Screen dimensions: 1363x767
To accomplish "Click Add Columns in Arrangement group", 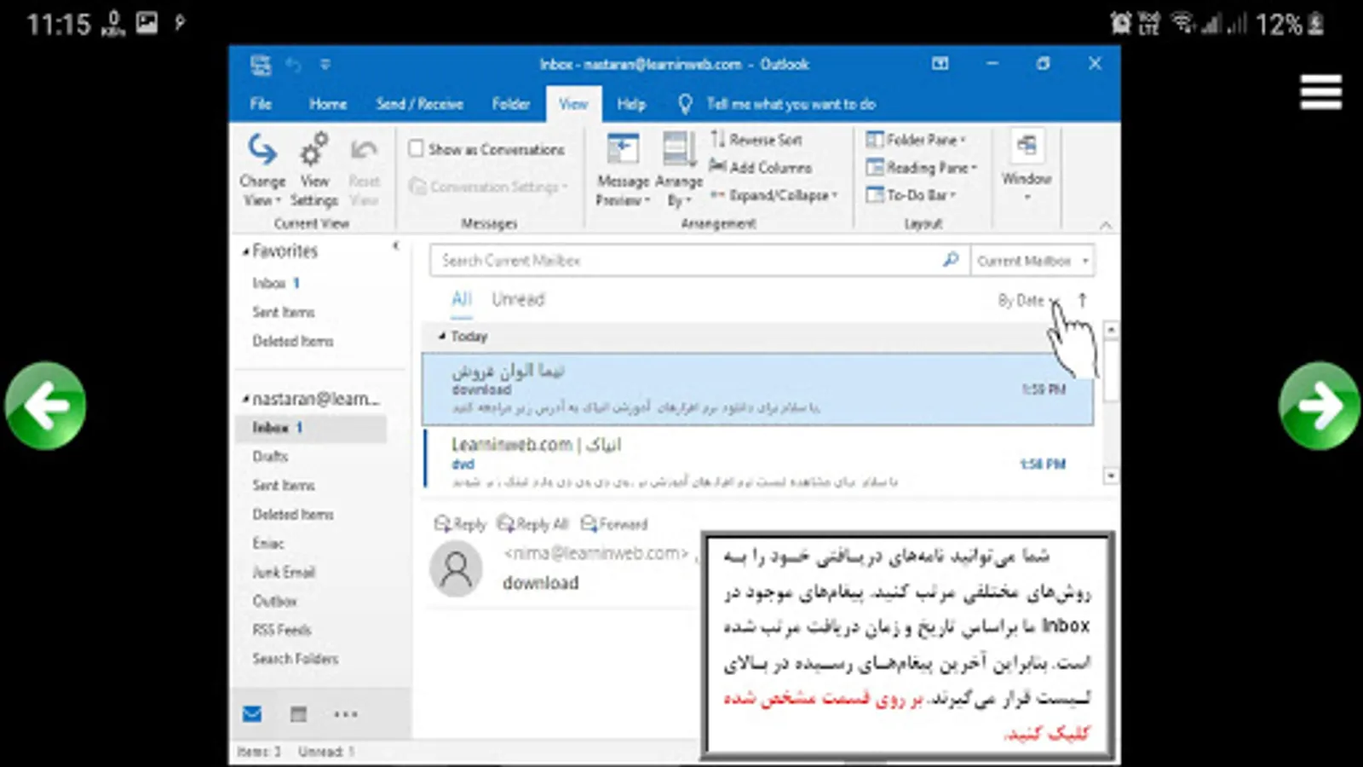I will (761, 168).
